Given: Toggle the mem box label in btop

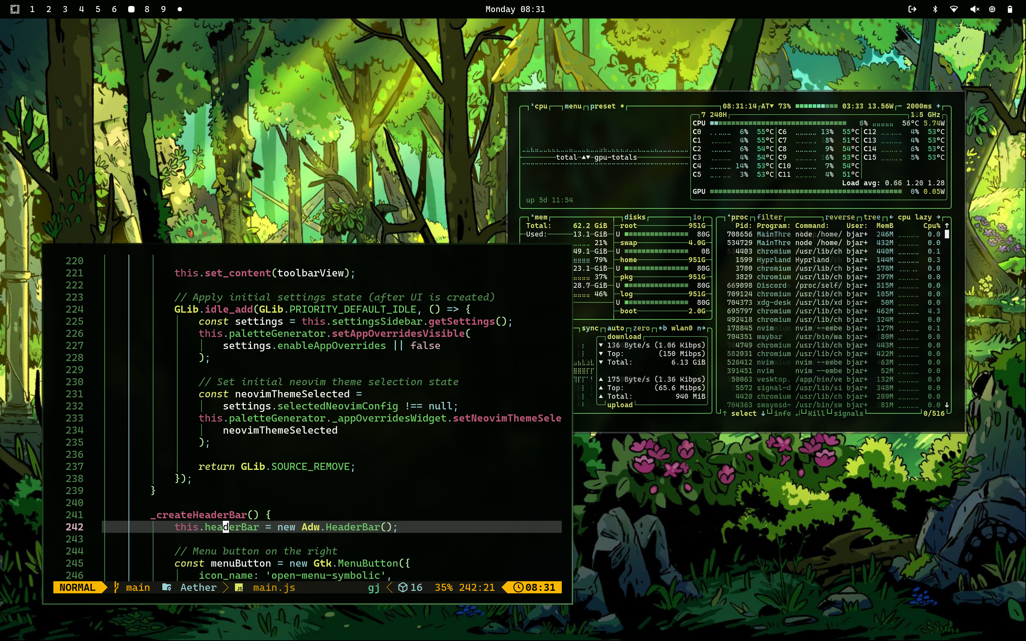Looking at the screenshot, I should click(x=539, y=217).
